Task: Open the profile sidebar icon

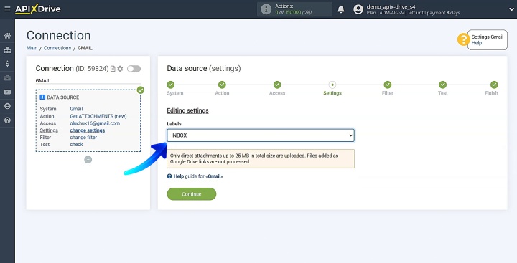Action: point(7,106)
